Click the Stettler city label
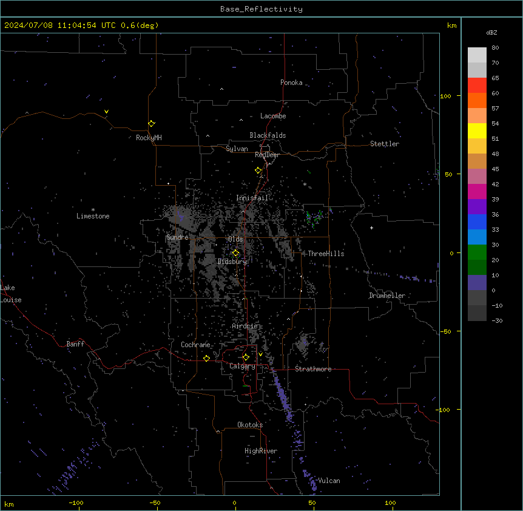This screenshot has height=511, width=523. pyautogui.click(x=385, y=144)
